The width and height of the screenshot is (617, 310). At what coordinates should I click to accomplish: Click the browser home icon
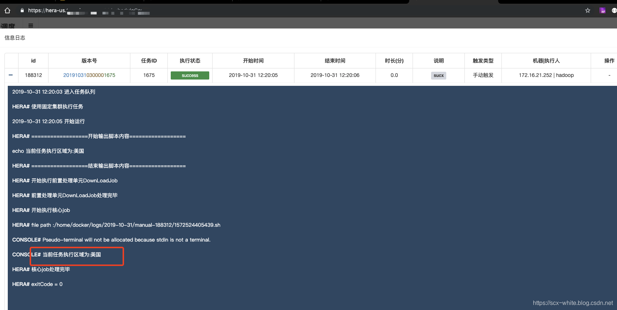(7, 10)
